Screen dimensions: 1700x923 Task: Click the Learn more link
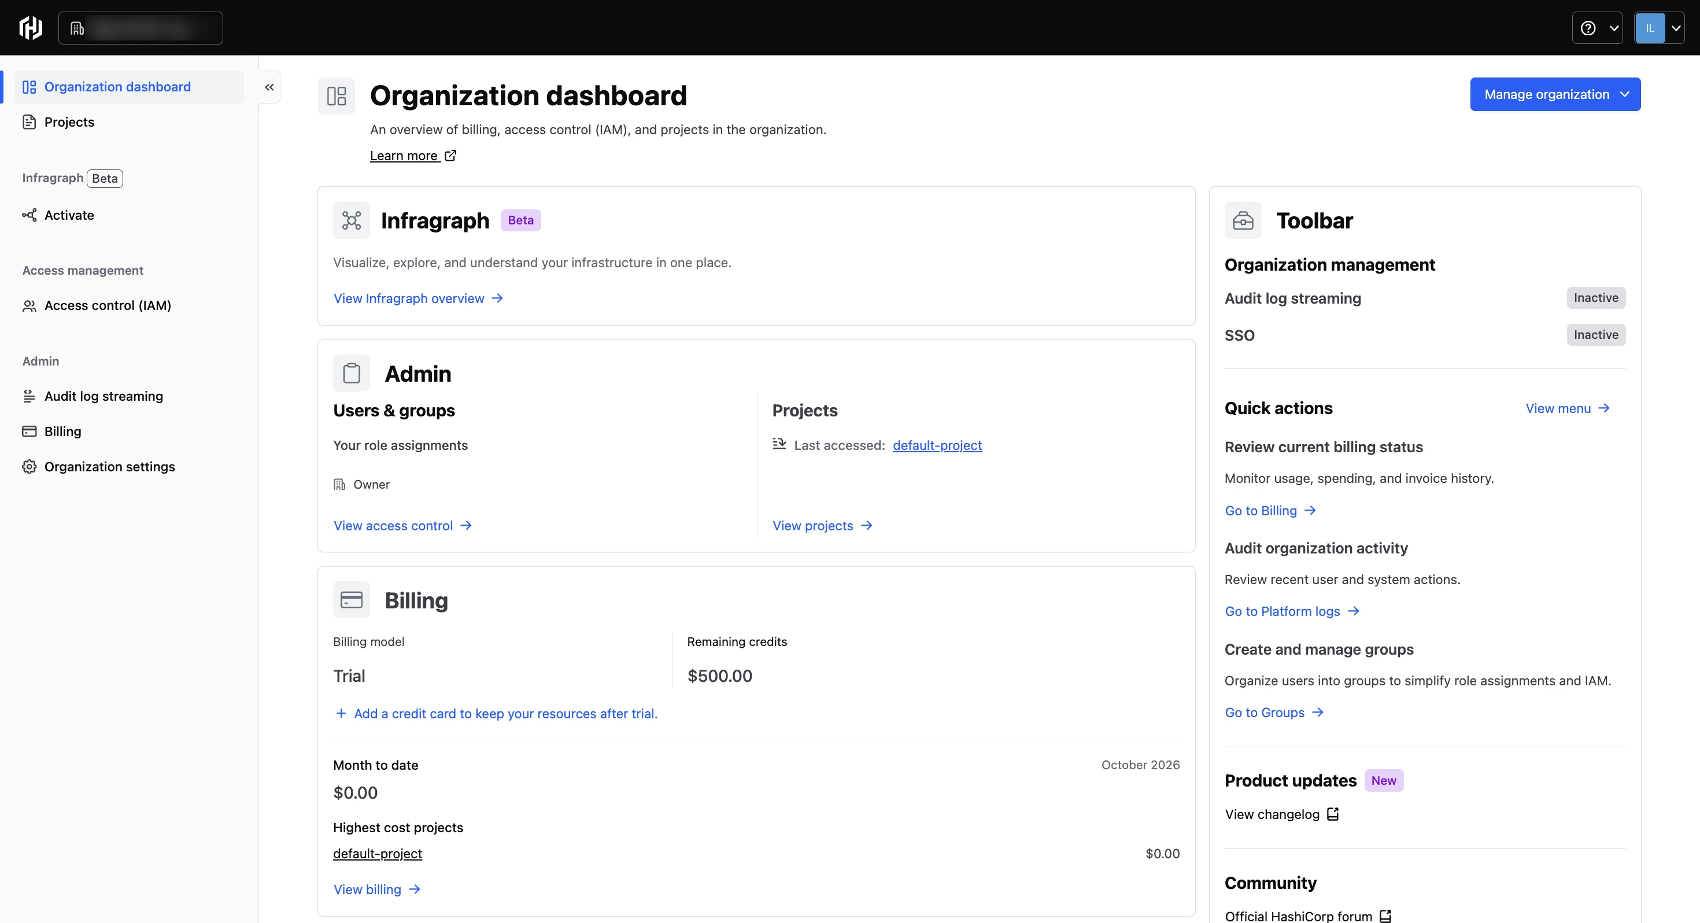pyautogui.click(x=413, y=156)
